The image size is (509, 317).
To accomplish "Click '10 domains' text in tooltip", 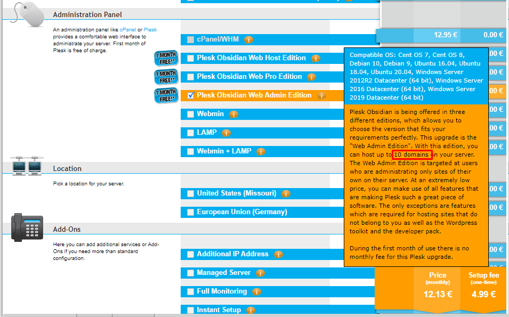I will pyautogui.click(x=411, y=155).
